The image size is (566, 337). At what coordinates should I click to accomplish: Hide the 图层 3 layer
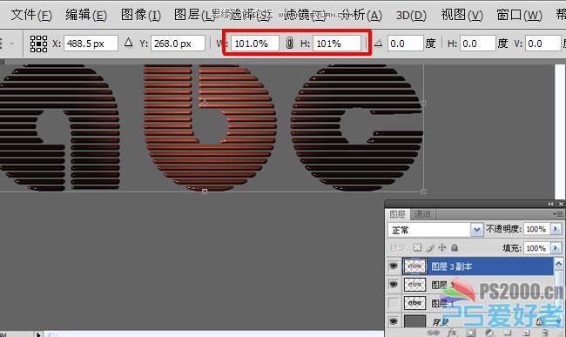394,285
